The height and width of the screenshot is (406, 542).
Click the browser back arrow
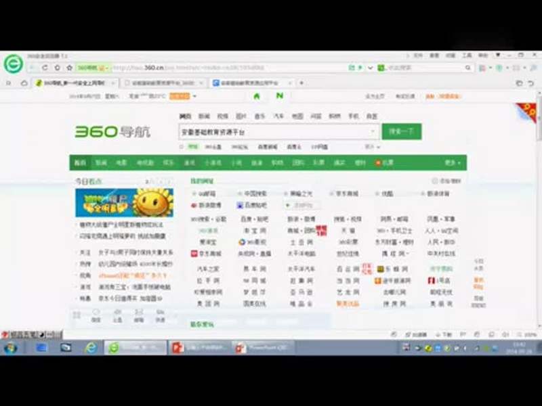33,68
